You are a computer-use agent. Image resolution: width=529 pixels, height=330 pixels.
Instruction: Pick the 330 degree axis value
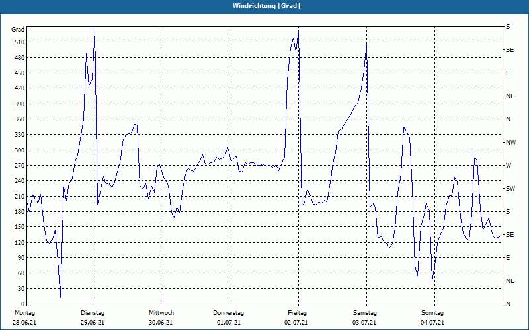click(20, 135)
